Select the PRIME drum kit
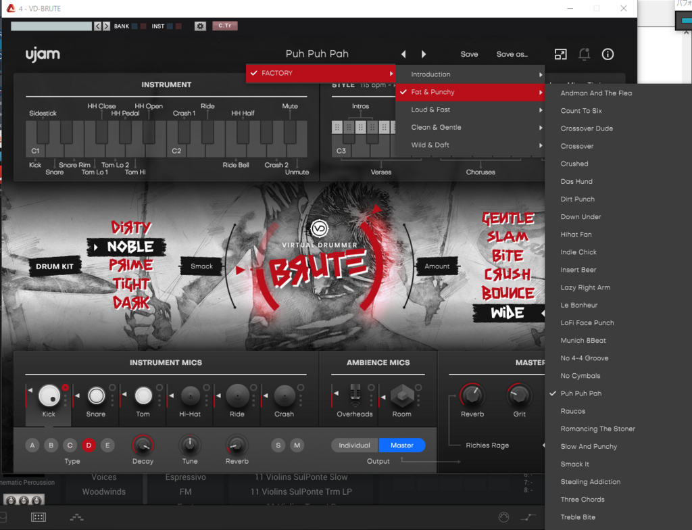Screen dimensions: 692x530 click(131, 265)
